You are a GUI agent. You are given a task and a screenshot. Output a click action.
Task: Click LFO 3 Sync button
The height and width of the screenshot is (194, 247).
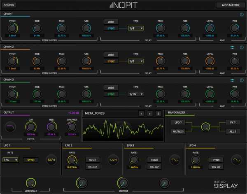pyautogui.click(x=154, y=160)
